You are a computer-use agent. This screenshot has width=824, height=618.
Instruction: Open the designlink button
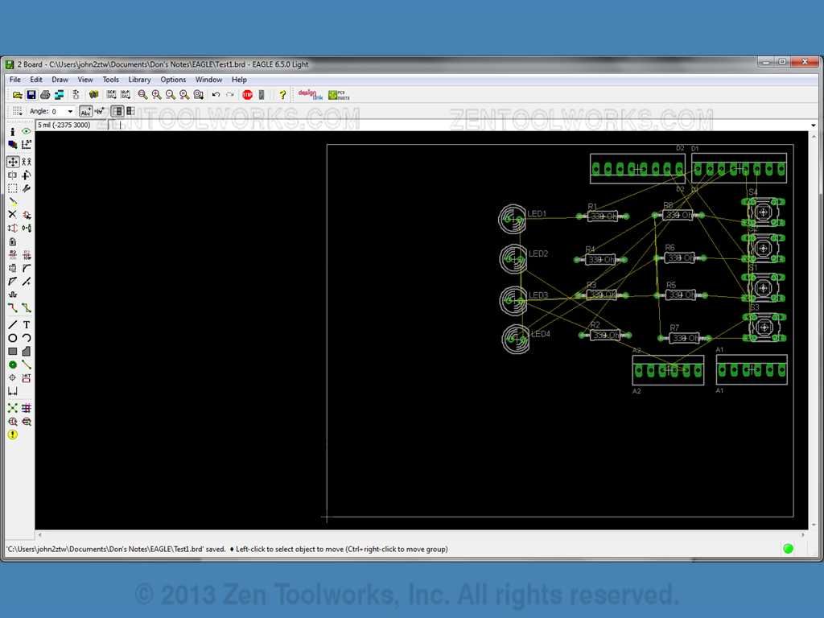pyautogui.click(x=310, y=95)
